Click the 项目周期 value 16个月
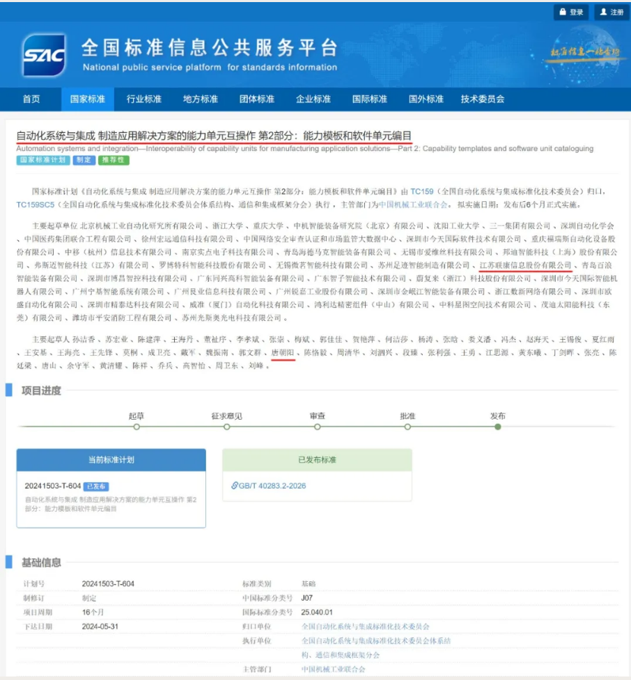Screen dimensions: 631x680 coord(93,612)
